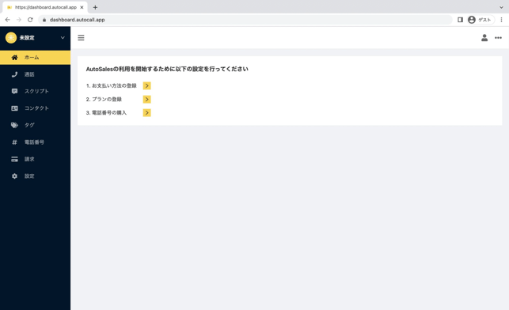Viewport: 509px width, 310px height.
Task: Open the コンタクト sidebar item
Action: 35,108
